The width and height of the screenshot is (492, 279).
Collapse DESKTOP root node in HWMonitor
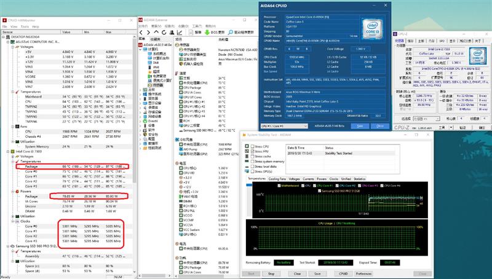[4, 37]
